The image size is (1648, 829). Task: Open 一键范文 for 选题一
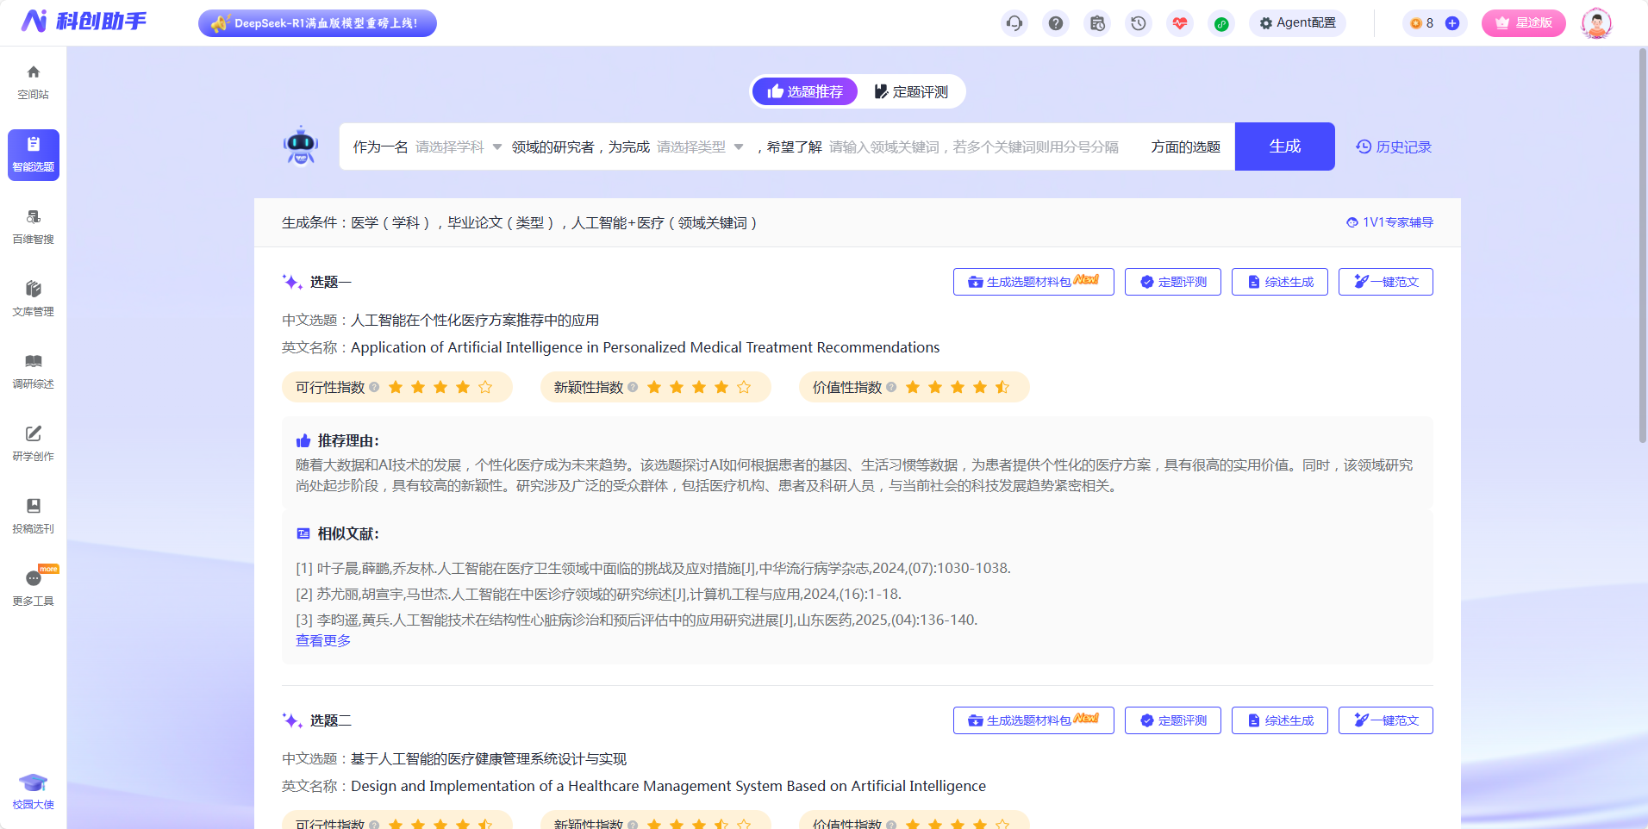point(1384,282)
